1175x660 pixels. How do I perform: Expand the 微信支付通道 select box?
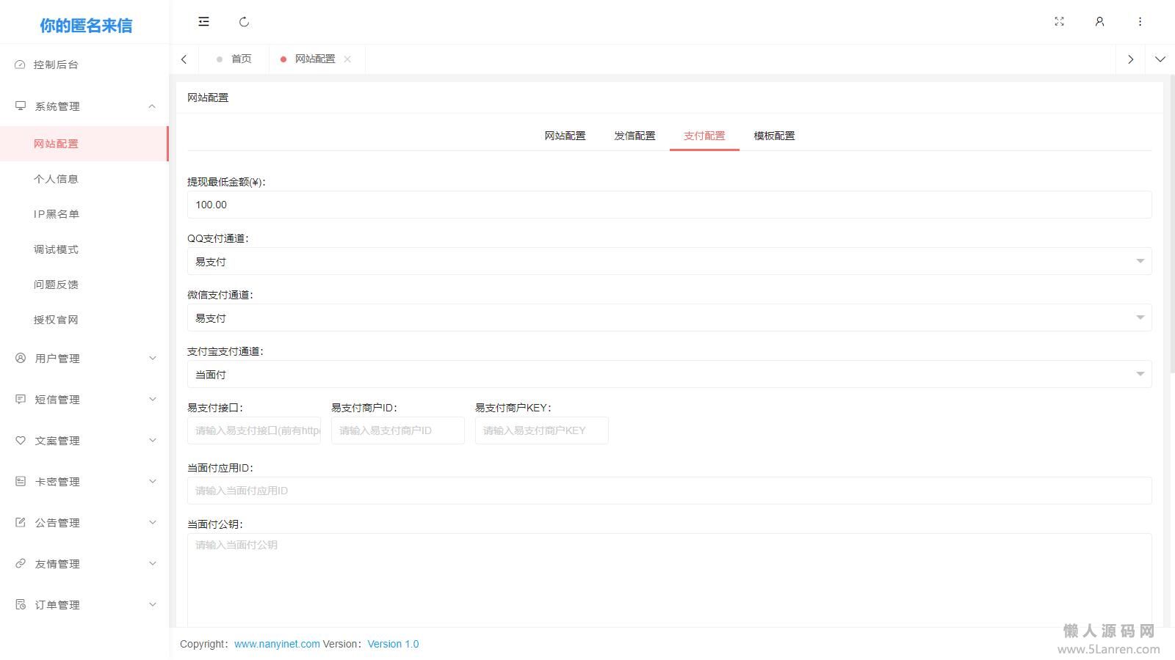[668, 318]
